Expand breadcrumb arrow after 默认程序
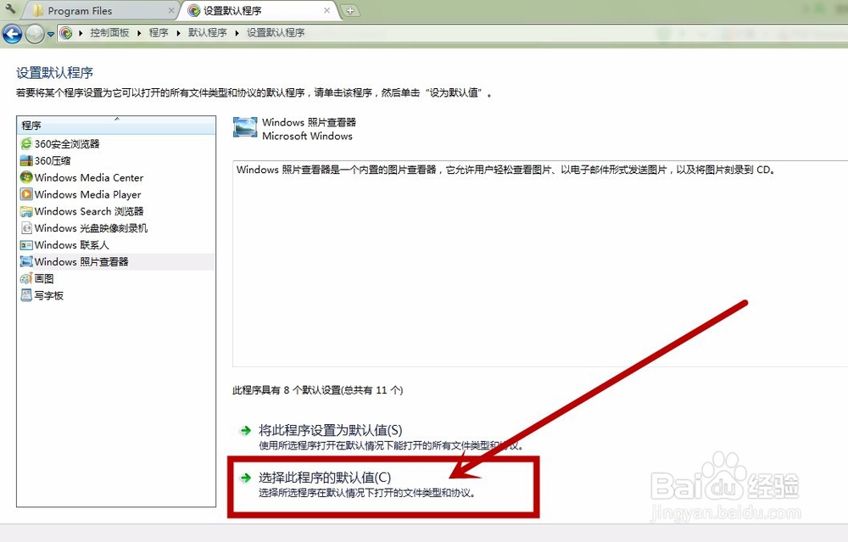Viewport: 848px width, 542px height. point(237,33)
